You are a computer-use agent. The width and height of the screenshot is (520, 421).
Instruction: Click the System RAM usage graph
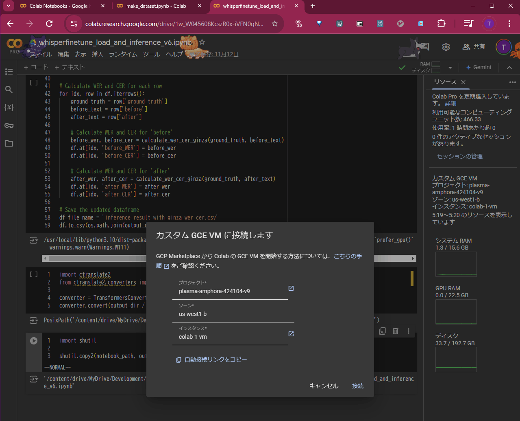click(456, 264)
